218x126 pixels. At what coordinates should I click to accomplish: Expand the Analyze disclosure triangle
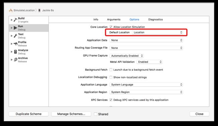11,52
